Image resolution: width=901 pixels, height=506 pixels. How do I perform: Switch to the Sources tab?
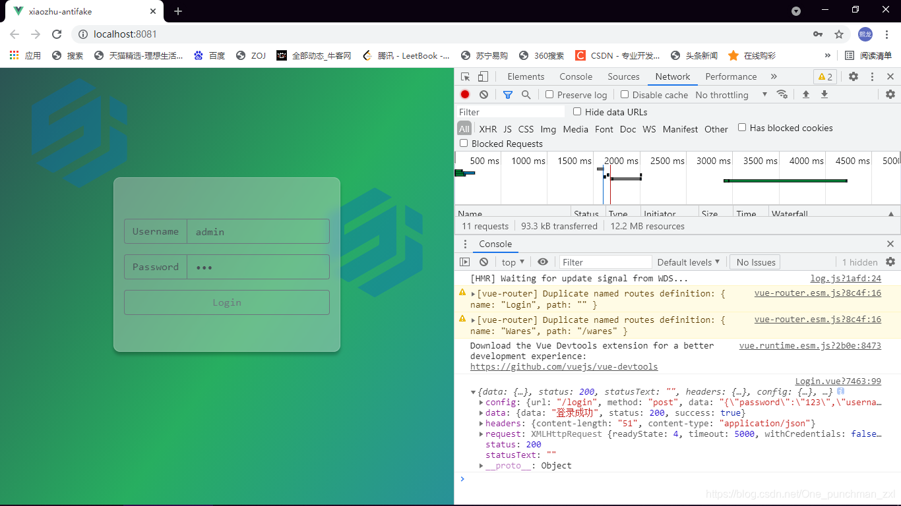(623, 76)
